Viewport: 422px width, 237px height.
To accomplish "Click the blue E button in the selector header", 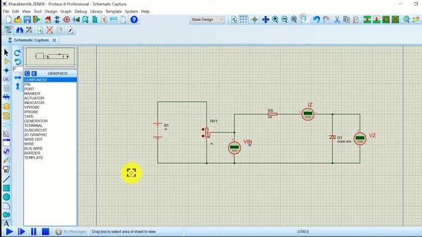I will tap(34, 73).
